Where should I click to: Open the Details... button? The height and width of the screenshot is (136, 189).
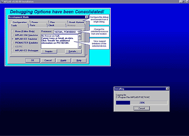click(73, 52)
